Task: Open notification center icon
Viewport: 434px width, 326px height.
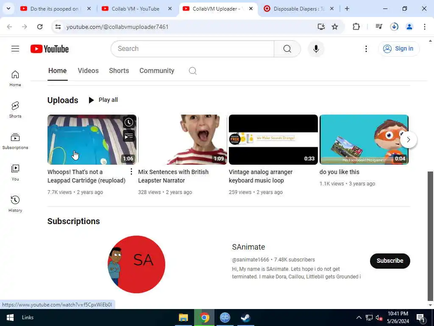Action: [420, 318]
